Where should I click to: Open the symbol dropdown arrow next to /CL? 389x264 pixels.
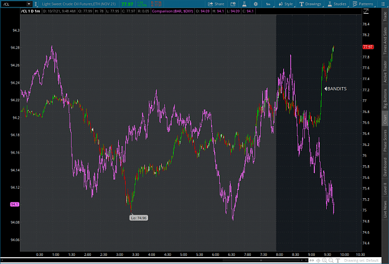point(29,4)
